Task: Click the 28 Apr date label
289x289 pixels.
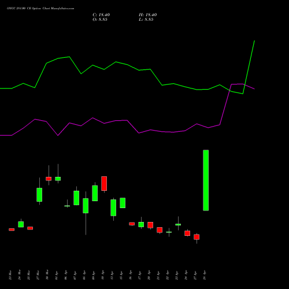Action: tap(205, 275)
